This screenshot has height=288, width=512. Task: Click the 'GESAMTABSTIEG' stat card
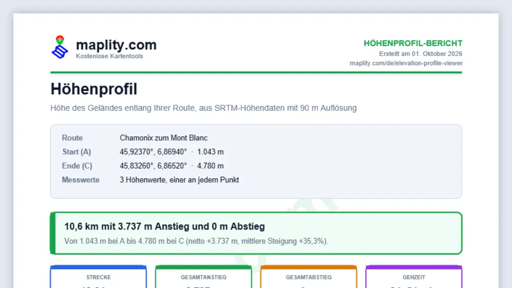(x=308, y=277)
